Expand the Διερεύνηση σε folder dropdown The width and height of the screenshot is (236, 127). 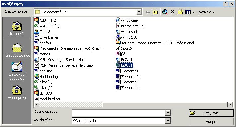tap(139, 12)
